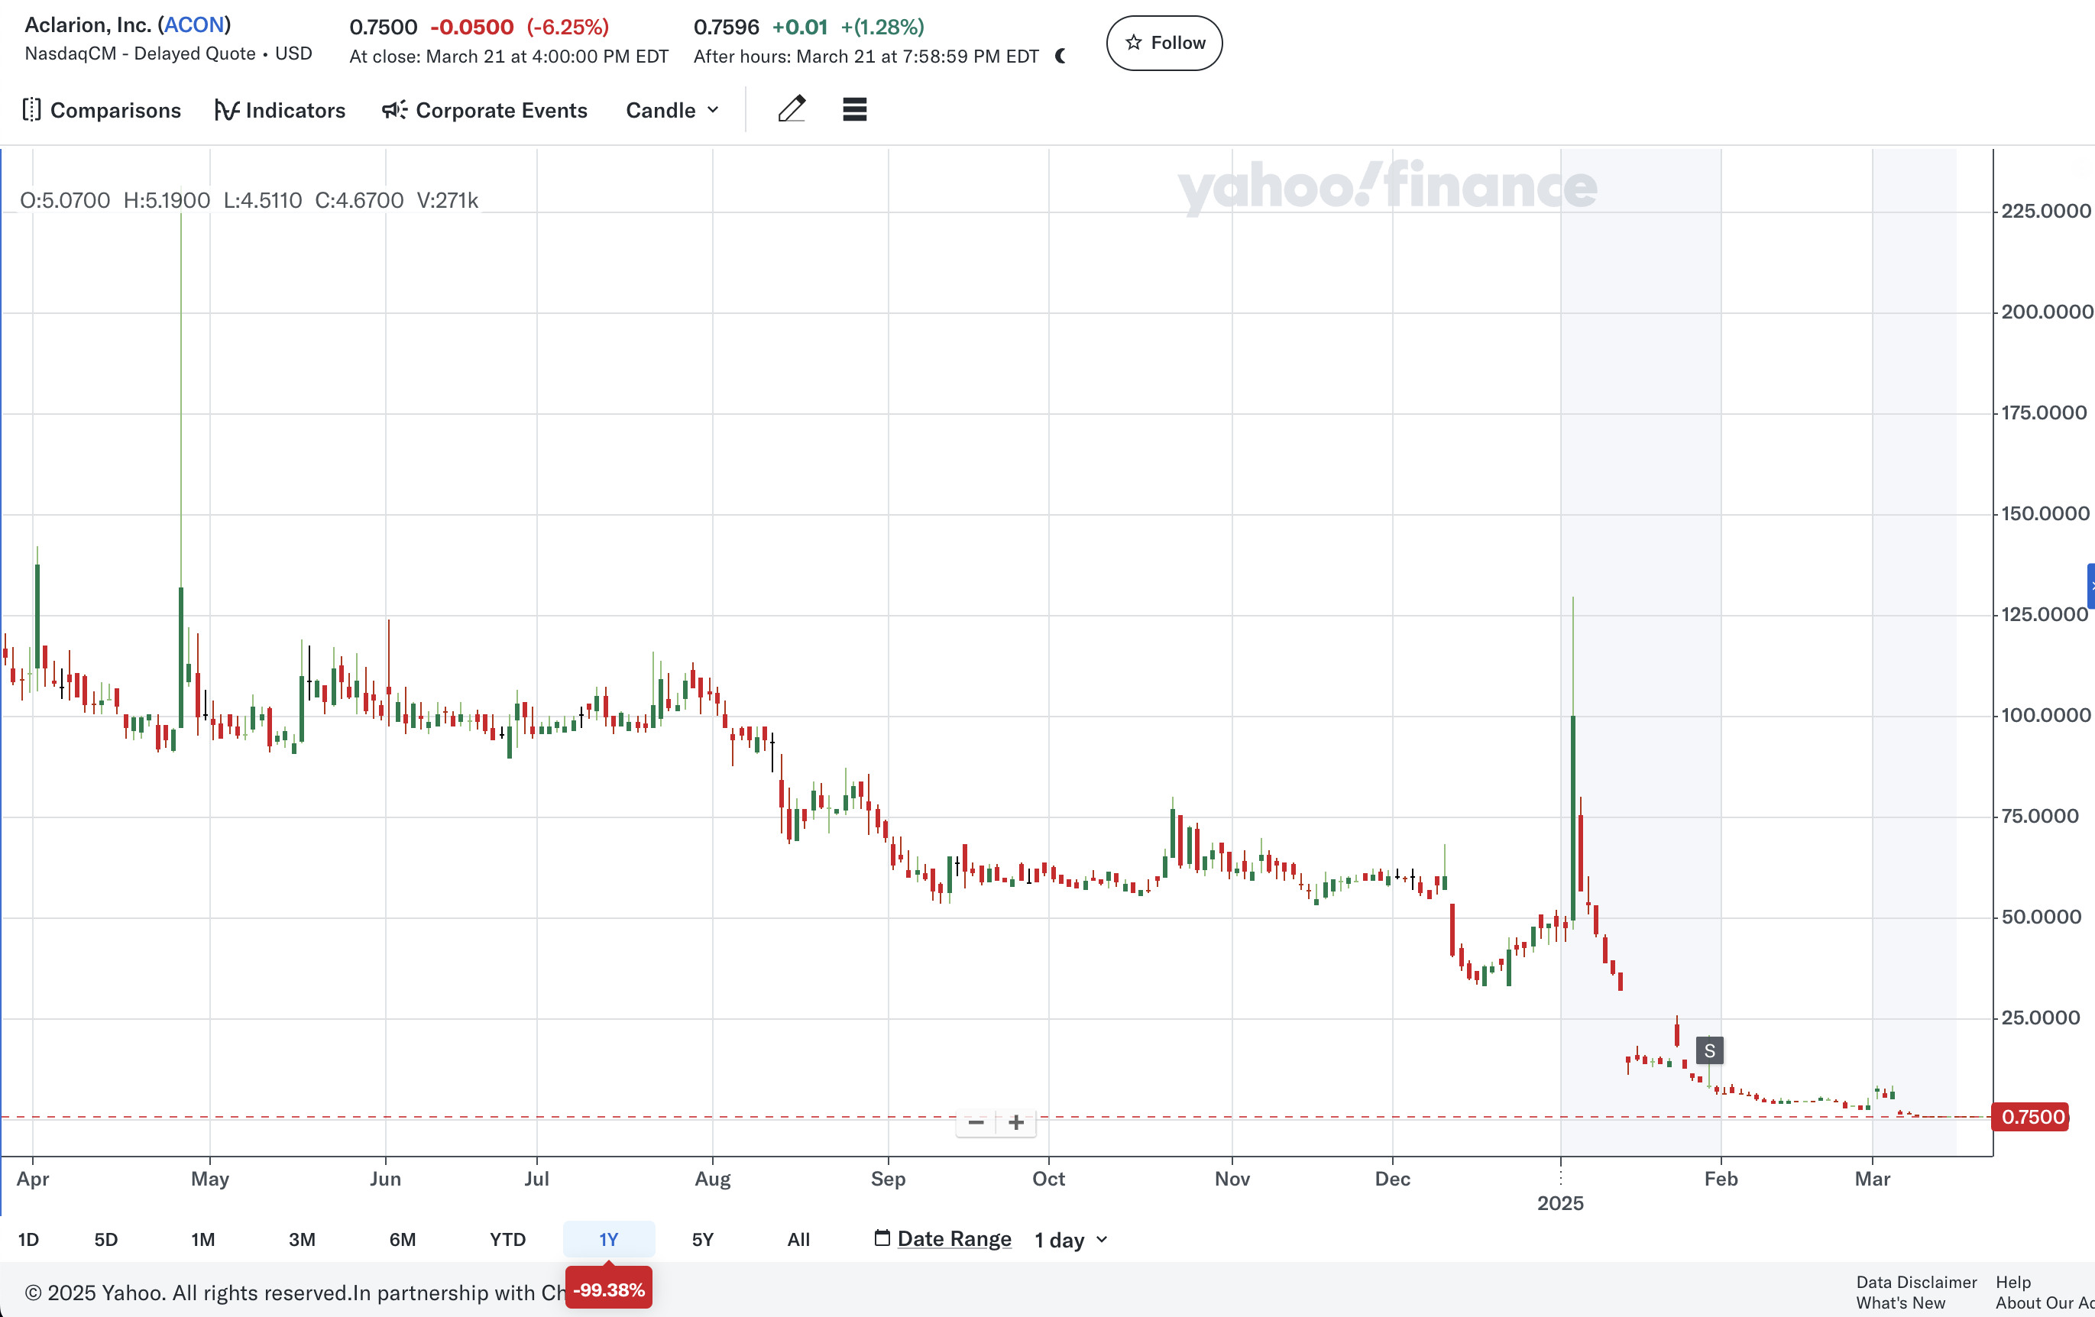Click the OHLC values readout
2095x1317 pixels.
pos(249,200)
